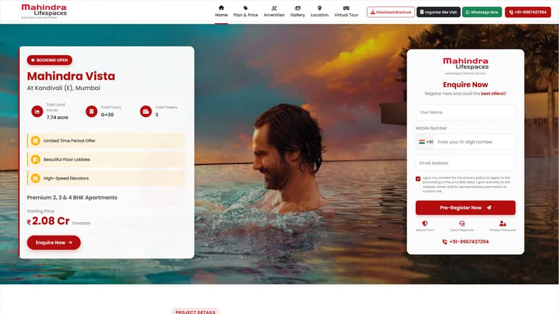Click the location pin icon
This screenshot has width=559, height=314.
tap(320, 8)
